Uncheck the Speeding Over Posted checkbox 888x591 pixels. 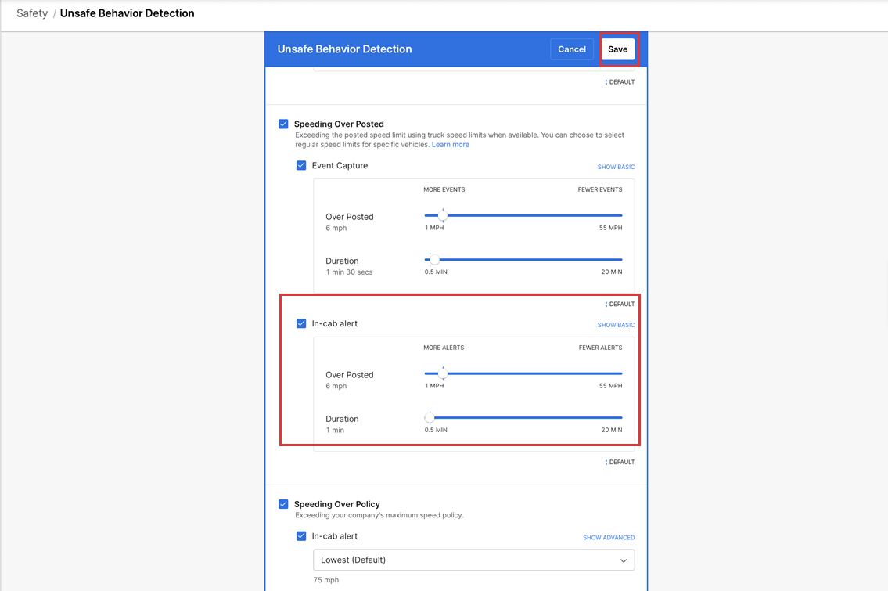[283, 124]
